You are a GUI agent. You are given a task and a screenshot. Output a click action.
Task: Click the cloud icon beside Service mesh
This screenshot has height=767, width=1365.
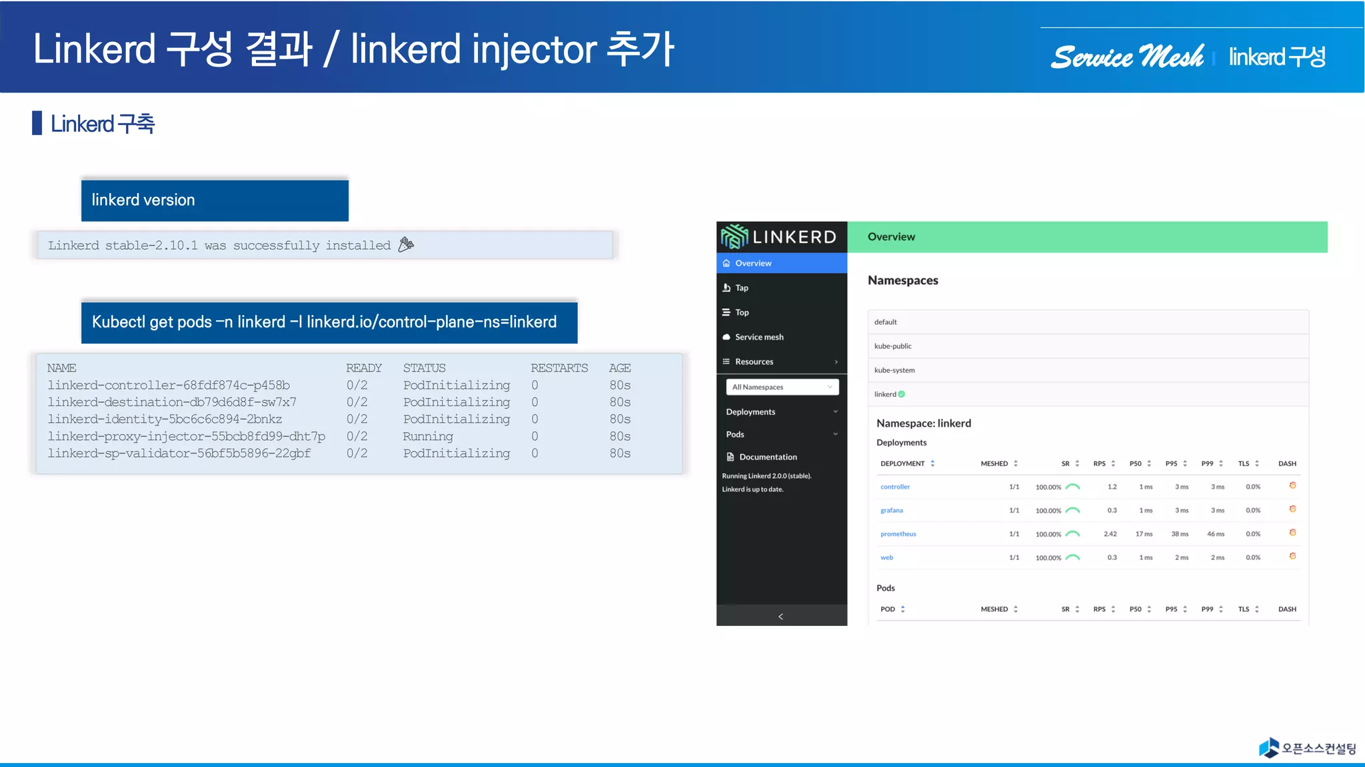(x=726, y=337)
